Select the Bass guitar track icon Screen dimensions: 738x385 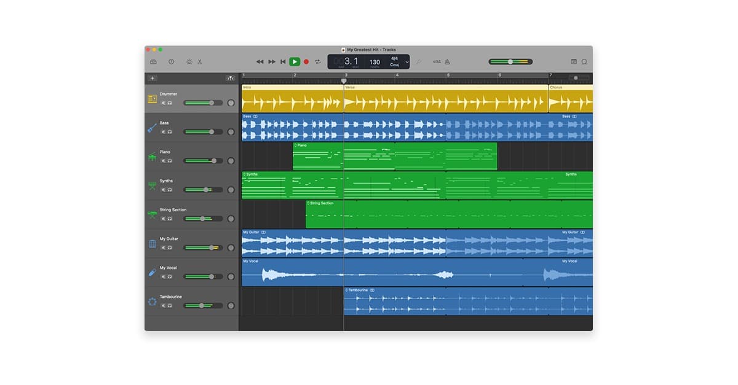click(152, 128)
